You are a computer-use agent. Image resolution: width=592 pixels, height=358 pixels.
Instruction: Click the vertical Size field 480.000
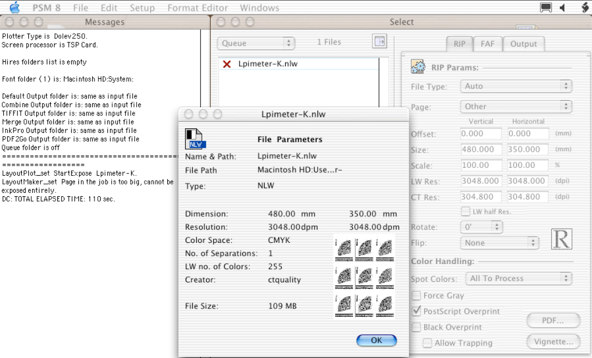(481, 150)
